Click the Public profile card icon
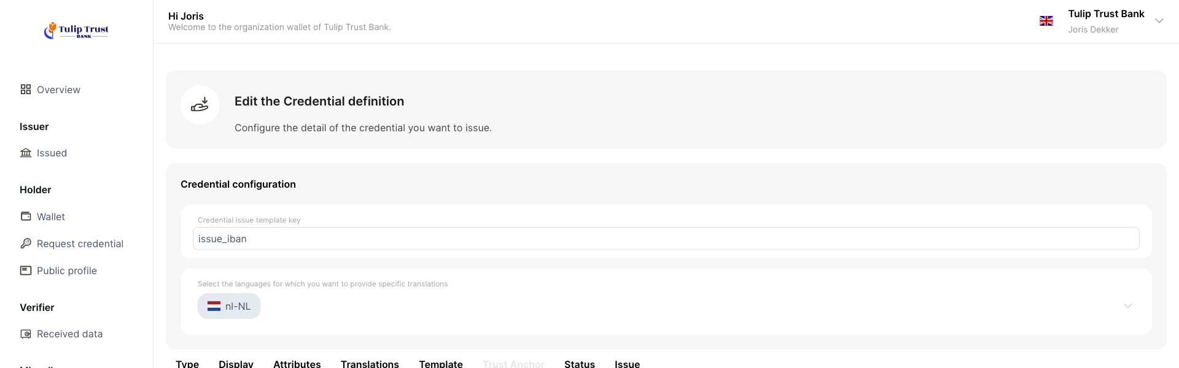 (x=26, y=270)
